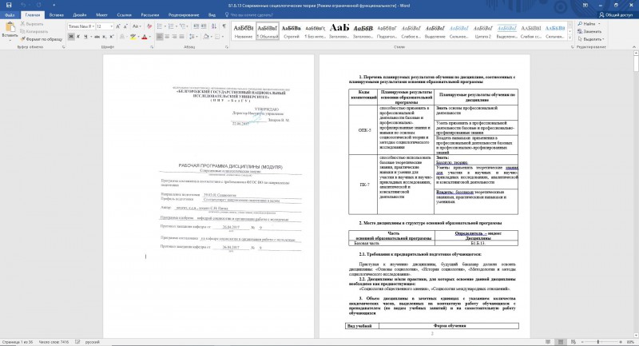This screenshot has height=346, width=639.
Task: Apply the Цитата 2 style
Action: tap(483, 31)
